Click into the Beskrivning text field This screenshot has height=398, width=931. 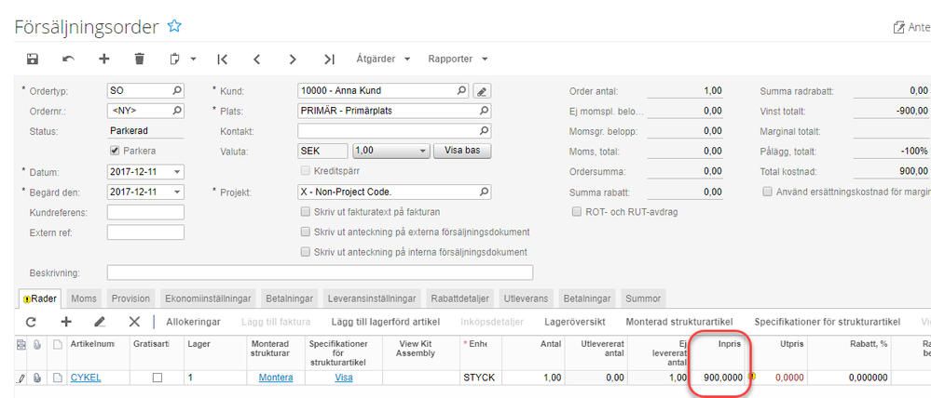[320, 272]
